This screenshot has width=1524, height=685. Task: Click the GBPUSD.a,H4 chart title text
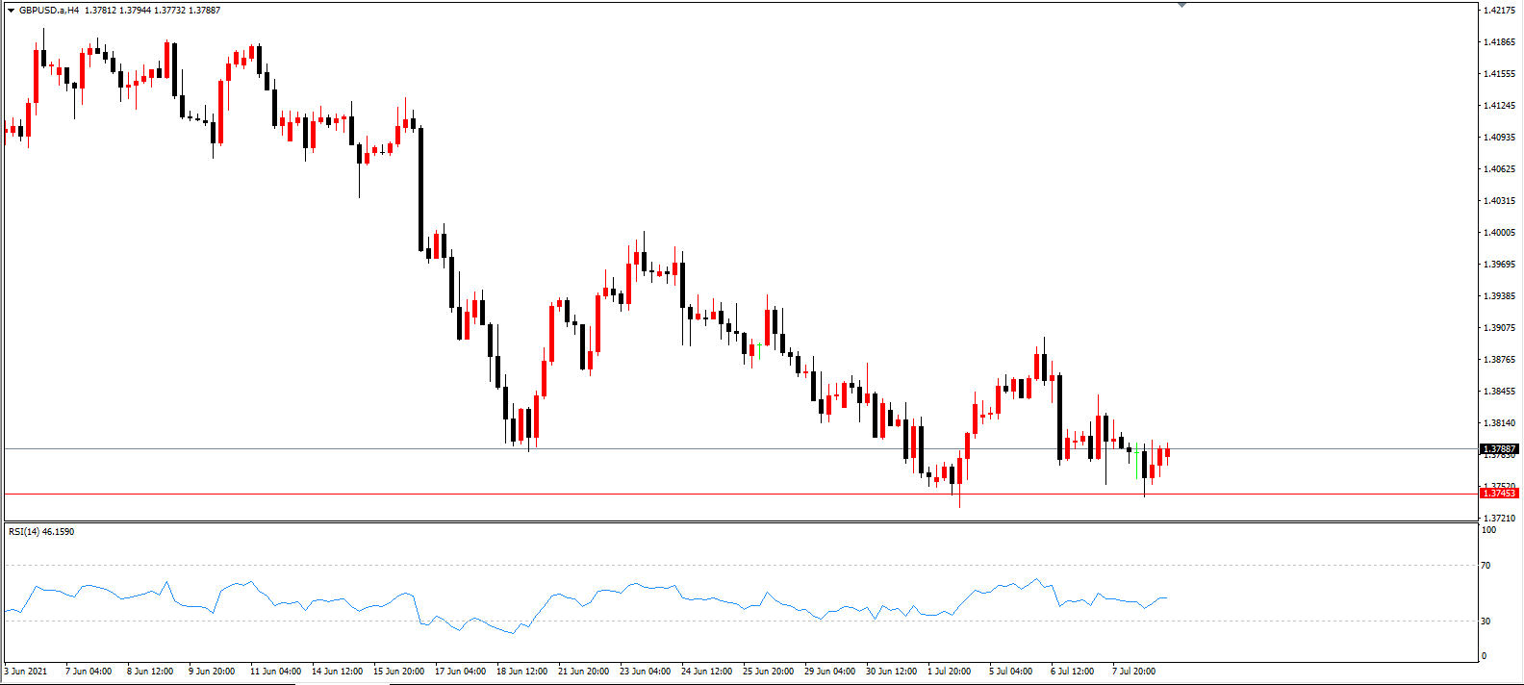(49, 11)
